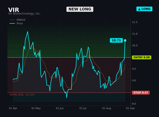Click the Vir Biotechnology, Inc. company name

click(24, 14)
